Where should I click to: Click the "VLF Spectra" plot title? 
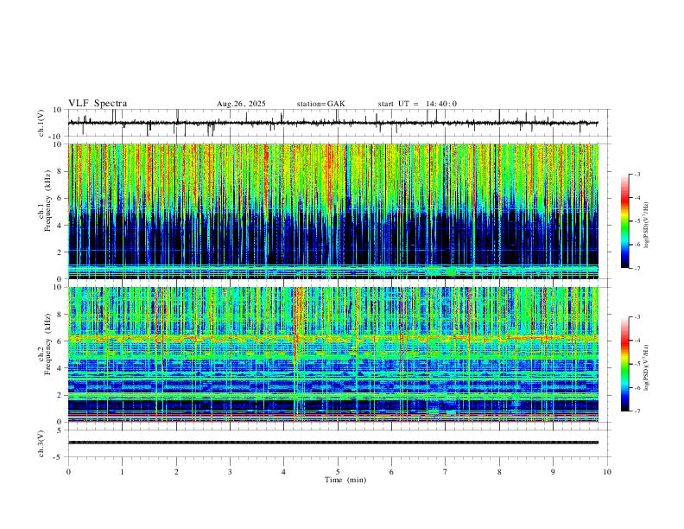(98, 104)
